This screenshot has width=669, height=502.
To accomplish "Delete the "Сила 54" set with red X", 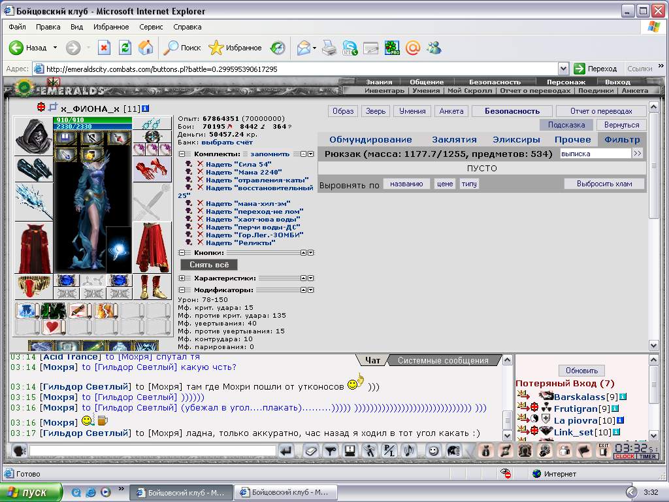I will [200, 164].
